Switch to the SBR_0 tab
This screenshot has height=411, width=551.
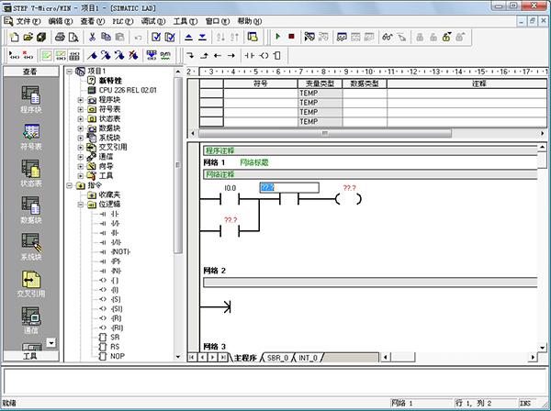pos(277,357)
